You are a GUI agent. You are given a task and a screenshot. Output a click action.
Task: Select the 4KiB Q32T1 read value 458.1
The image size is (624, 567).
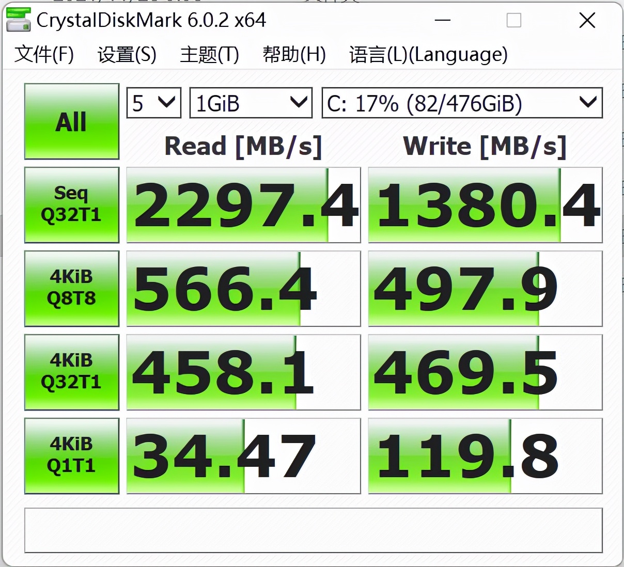click(244, 372)
